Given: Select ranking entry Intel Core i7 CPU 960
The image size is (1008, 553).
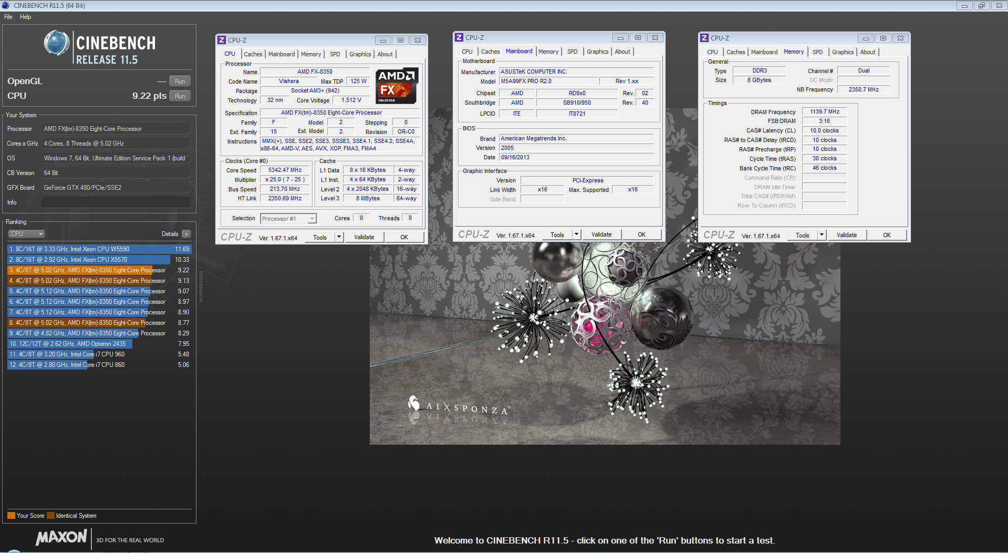Looking at the screenshot, I should coord(99,354).
